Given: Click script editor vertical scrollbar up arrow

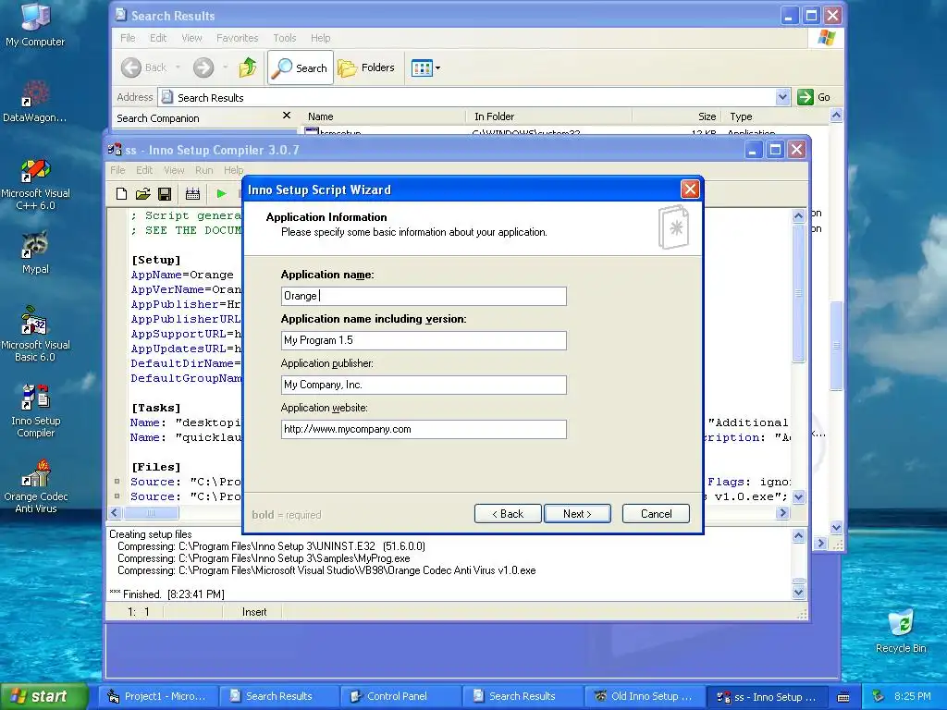Looking at the screenshot, I should coord(798,215).
